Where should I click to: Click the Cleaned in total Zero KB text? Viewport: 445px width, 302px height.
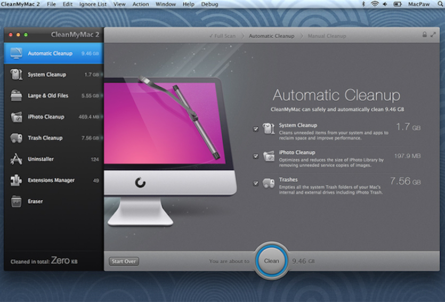click(44, 260)
